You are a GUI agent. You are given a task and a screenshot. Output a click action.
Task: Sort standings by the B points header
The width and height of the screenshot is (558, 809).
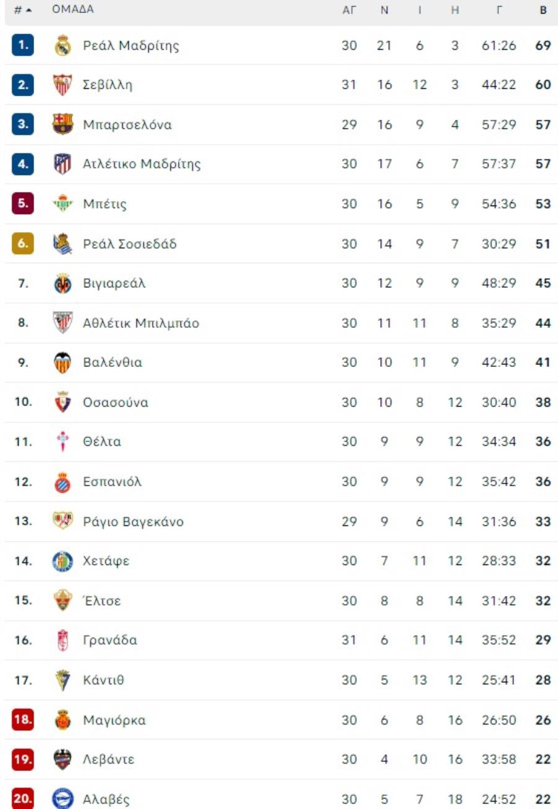pos(543,11)
